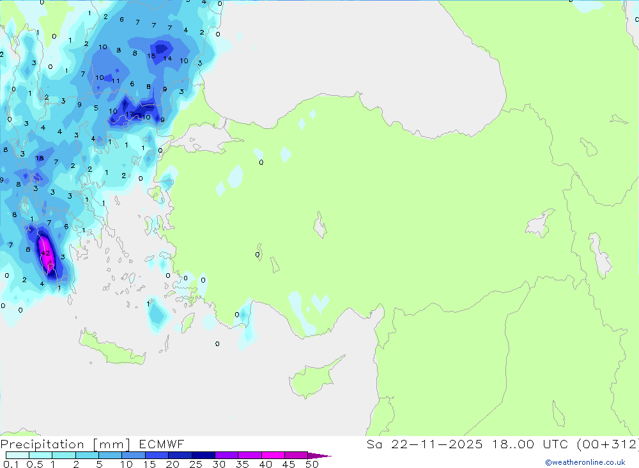
Task: Click the 2–5 mm legend swatch
Action: click(87, 455)
